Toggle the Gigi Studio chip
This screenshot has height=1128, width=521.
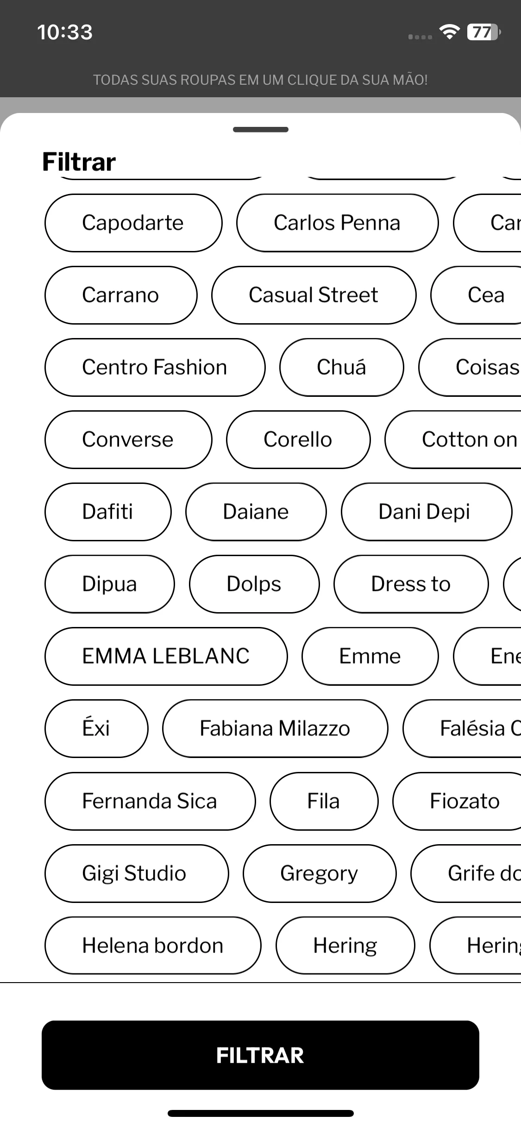137,873
